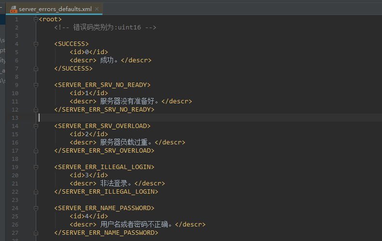Click the XML file icon on tab
This screenshot has width=382, height=241.
pos(13,9)
